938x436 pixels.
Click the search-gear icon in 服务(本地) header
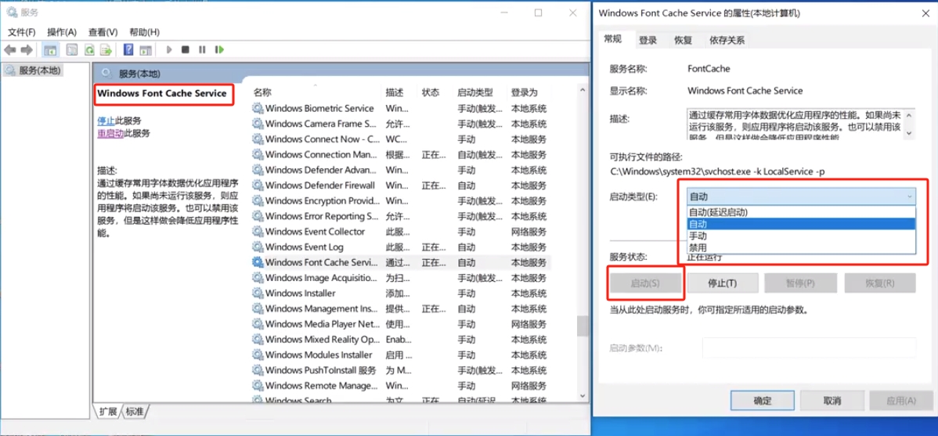[x=106, y=74]
